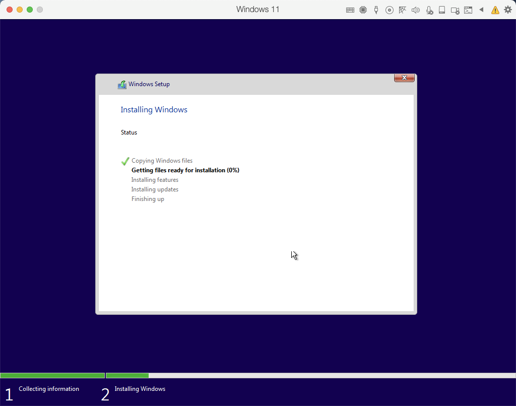Open the hard drive icon
This screenshot has height=406, width=516.
(442, 10)
